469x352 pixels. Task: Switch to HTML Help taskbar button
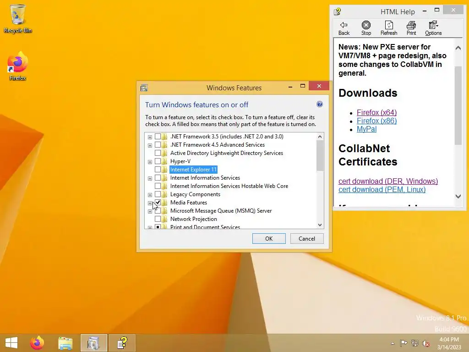coord(122,343)
